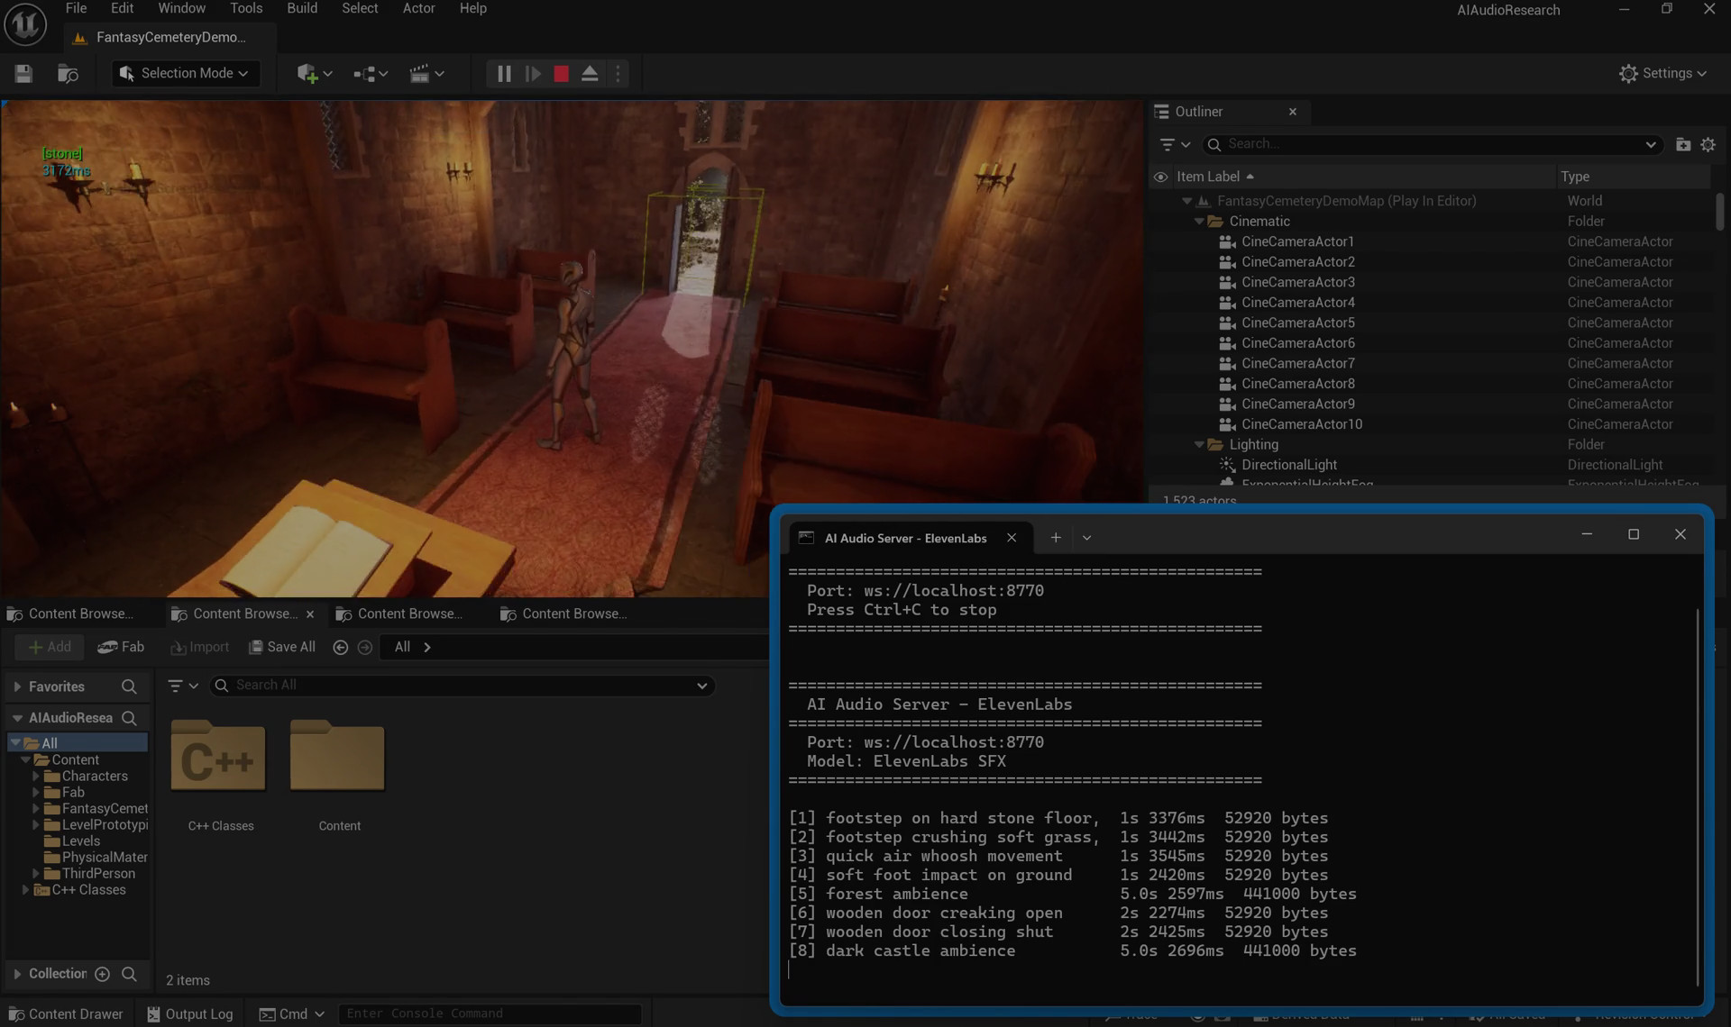Save the current level with the floppy icon

point(23,74)
